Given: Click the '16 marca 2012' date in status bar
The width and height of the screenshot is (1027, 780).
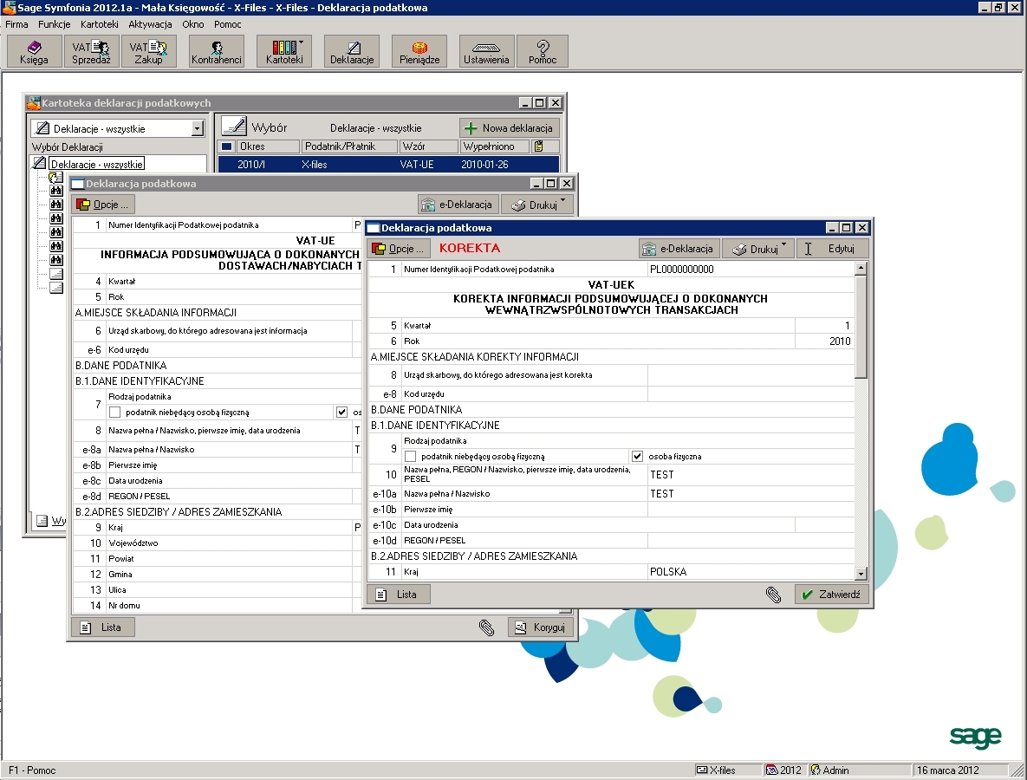Looking at the screenshot, I should (x=947, y=770).
